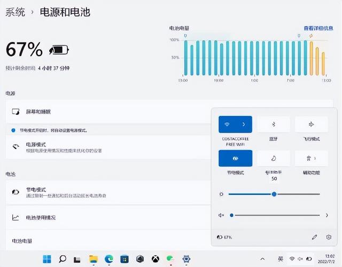The height and width of the screenshot is (267, 342).
Task: Toggle Bluetooth (蓝牙) quick setting
Action: click(274, 124)
